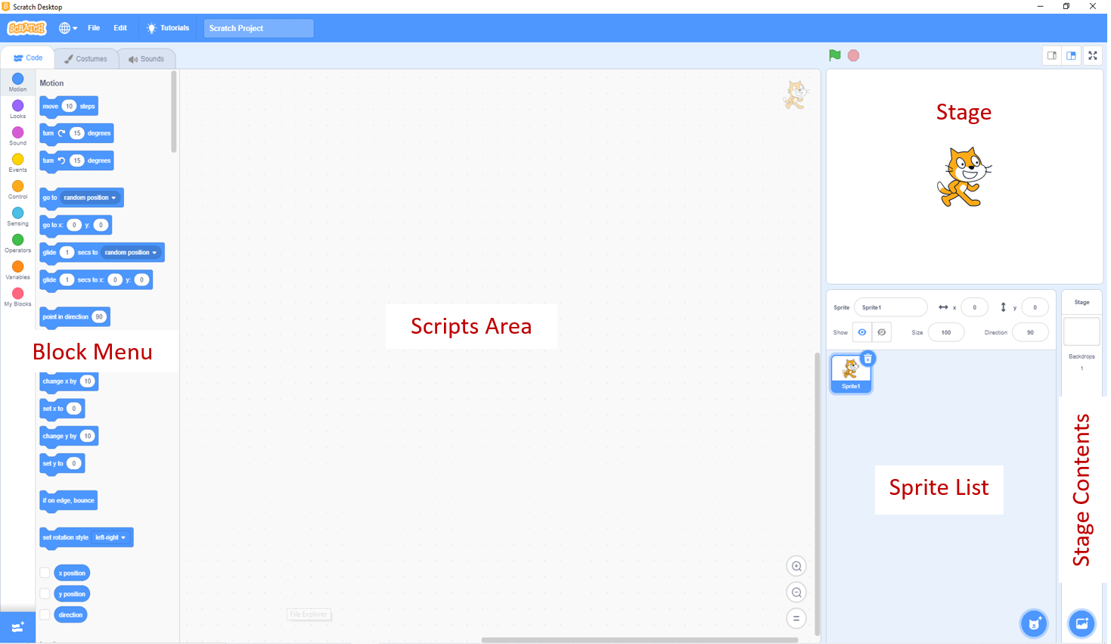Enable the direction reporter checkbox
The image size is (1111, 644).
pyautogui.click(x=45, y=614)
